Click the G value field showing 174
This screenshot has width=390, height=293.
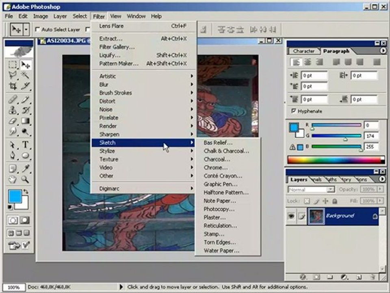pos(371,136)
